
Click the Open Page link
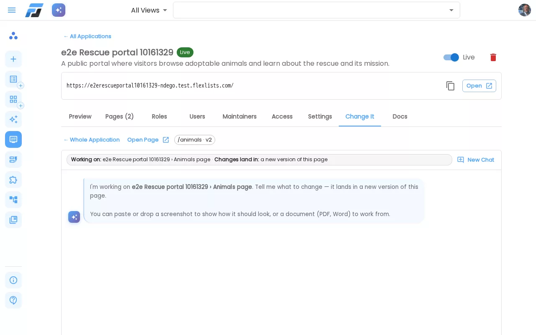click(148, 140)
